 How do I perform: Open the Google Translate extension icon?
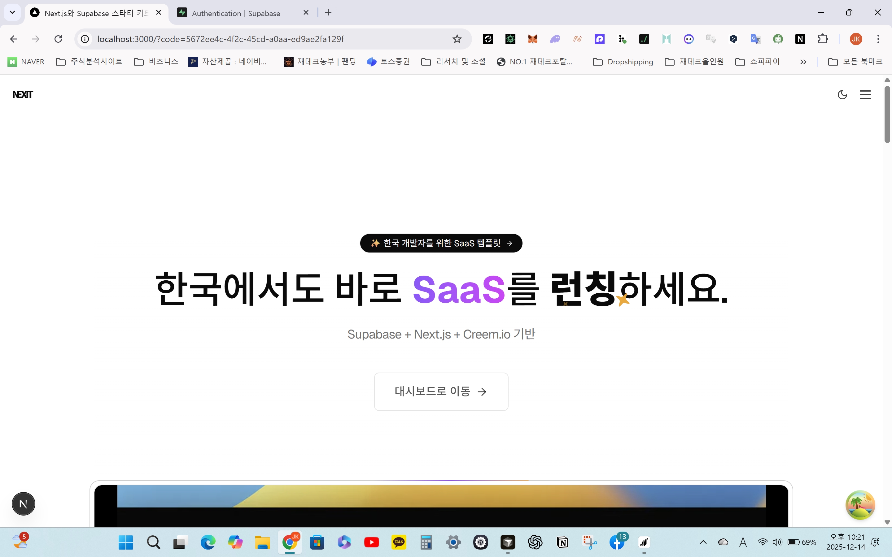pyautogui.click(x=756, y=39)
